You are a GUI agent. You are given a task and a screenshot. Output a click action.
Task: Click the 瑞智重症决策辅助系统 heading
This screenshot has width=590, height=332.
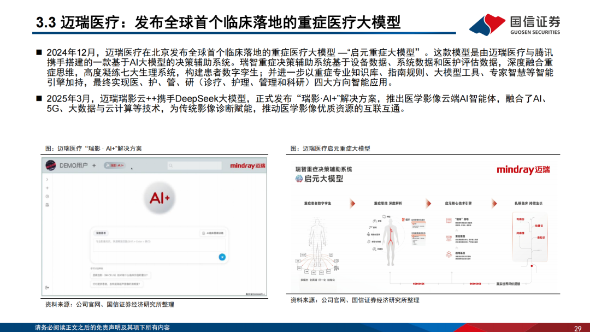coord(323,169)
